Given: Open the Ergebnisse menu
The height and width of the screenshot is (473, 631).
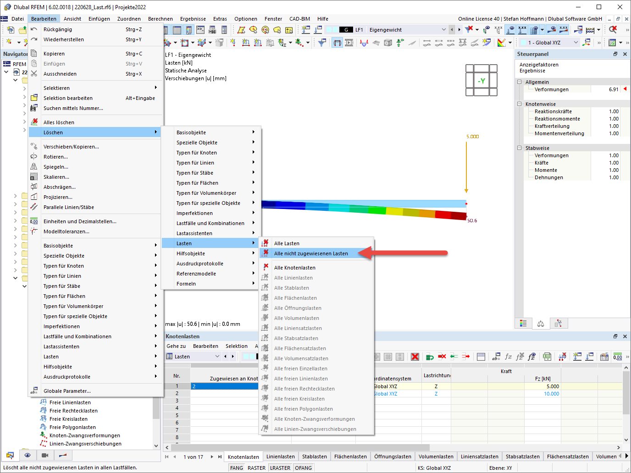Looking at the screenshot, I should [x=193, y=19].
